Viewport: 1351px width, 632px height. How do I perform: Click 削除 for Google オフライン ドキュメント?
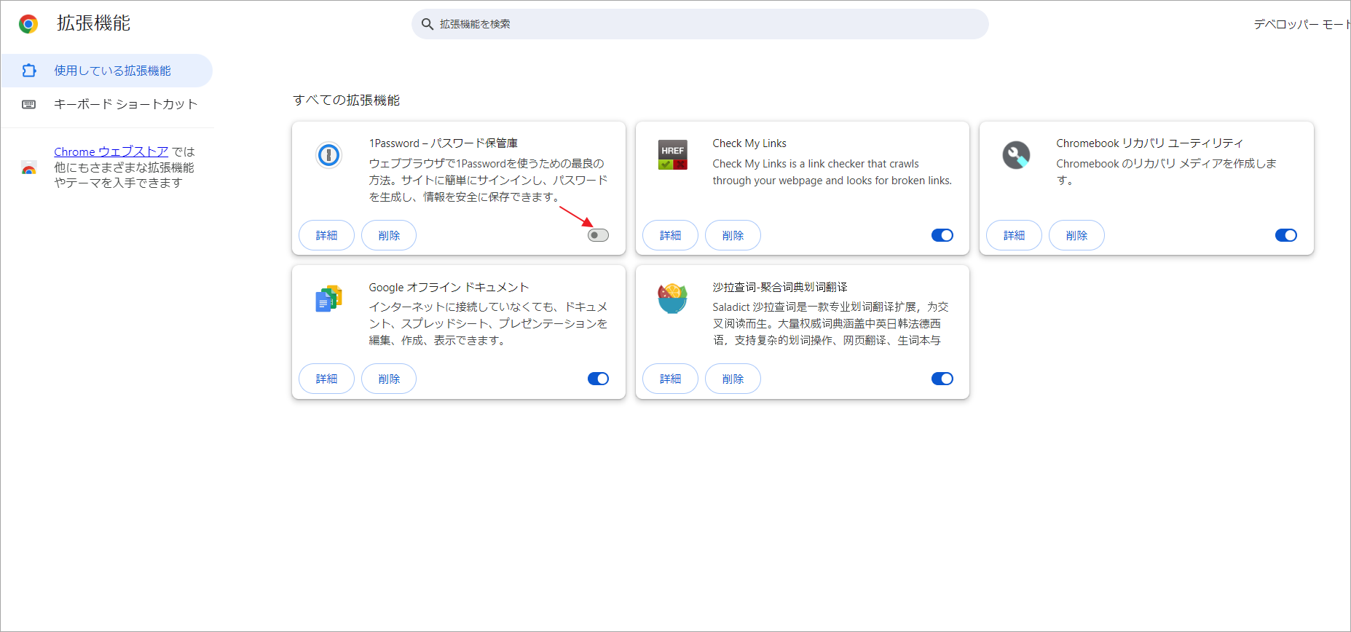(389, 379)
